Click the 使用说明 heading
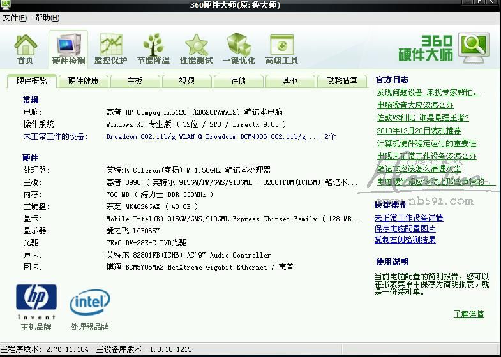Image resolution: width=501 pixels, height=357 pixels. pyautogui.click(x=393, y=262)
